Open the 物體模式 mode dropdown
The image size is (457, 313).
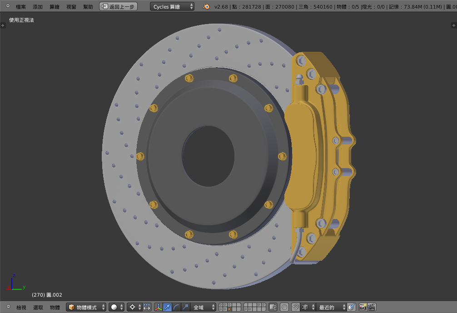(86, 307)
